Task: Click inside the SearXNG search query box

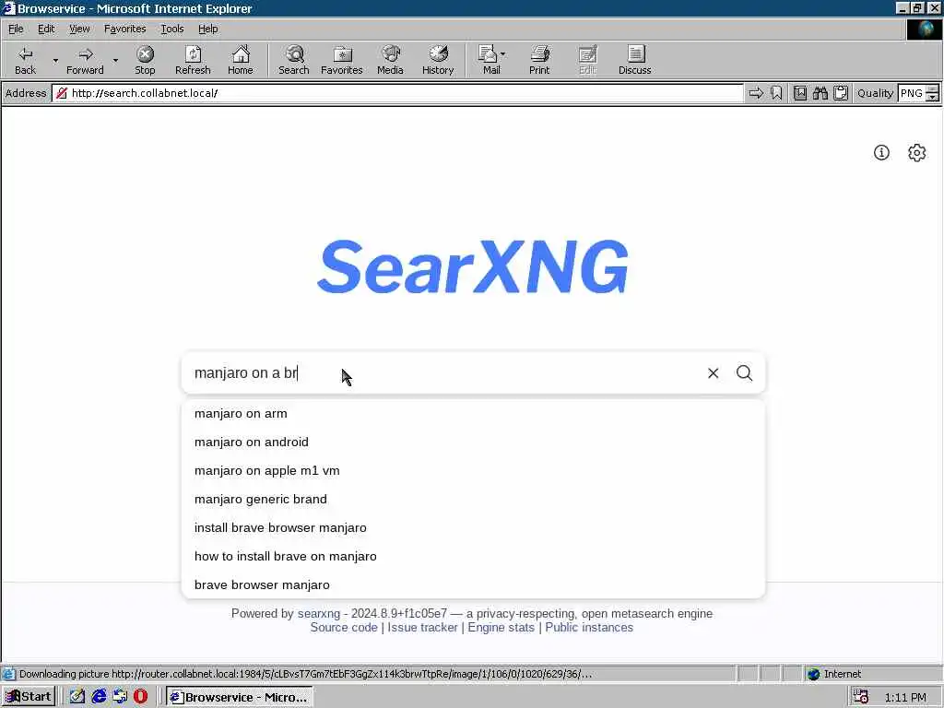Action: pos(442,373)
